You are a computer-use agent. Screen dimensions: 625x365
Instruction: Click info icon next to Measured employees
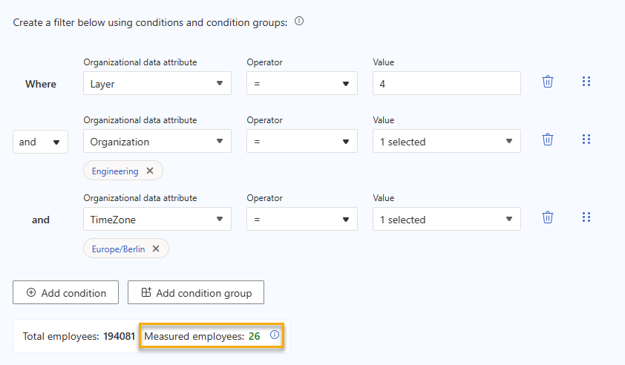point(275,335)
